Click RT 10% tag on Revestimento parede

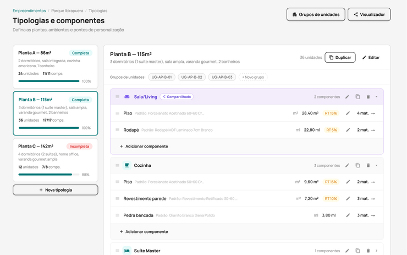331,199
